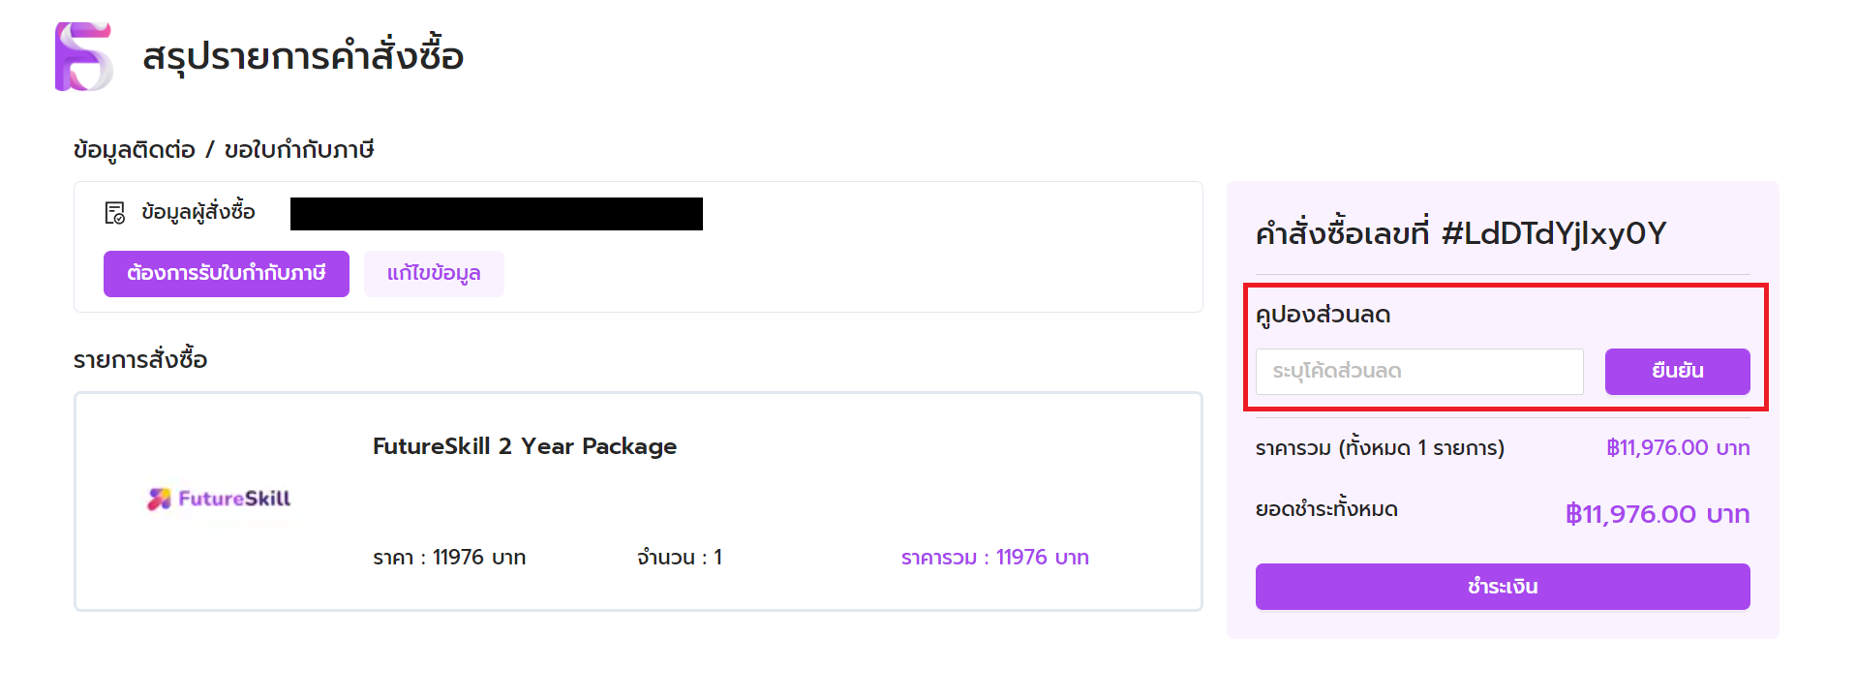Click the ชำระเงิน payment button
Viewport: 1856px width, 698px height.
pos(1503,587)
